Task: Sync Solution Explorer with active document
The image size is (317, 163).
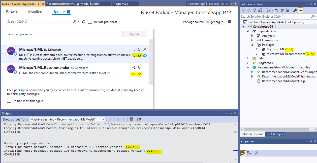Action: [x=276, y=10]
